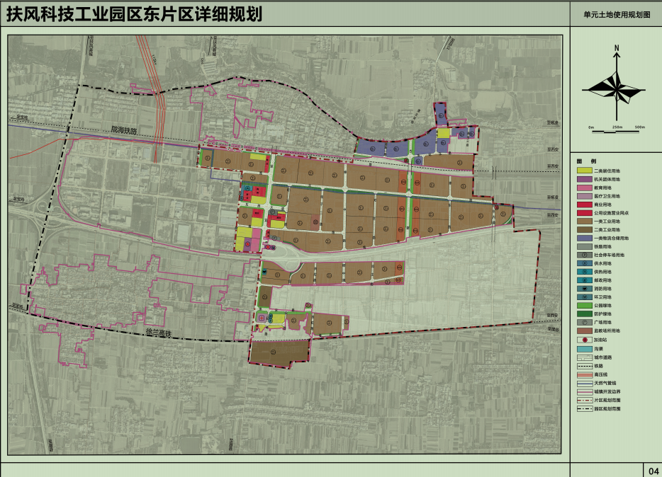Pick the red 商业用地 legend swatch
662x477 pixels.
coord(583,205)
